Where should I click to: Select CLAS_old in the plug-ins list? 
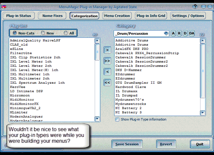coord(19,45)
